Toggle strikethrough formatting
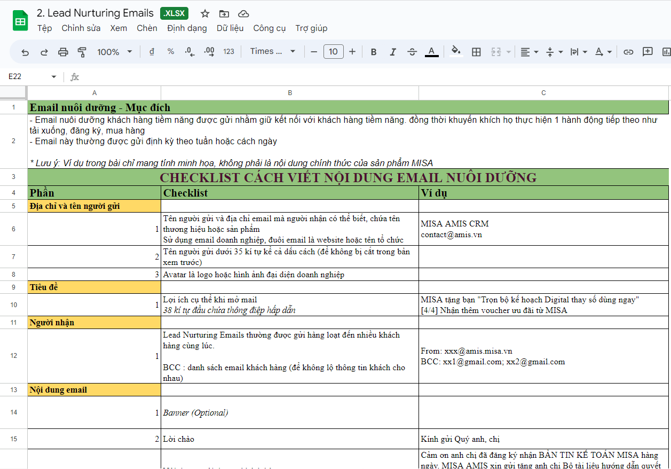The image size is (671, 469). coord(412,52)
